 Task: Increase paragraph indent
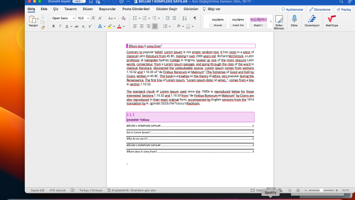point(174,18)
